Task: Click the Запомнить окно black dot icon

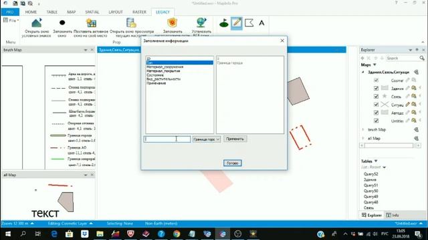Action: click(x=62, y=23)
